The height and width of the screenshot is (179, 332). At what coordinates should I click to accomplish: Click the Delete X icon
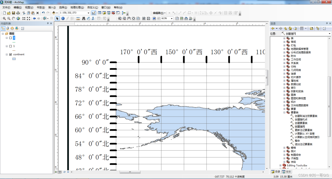coord(38,13)
